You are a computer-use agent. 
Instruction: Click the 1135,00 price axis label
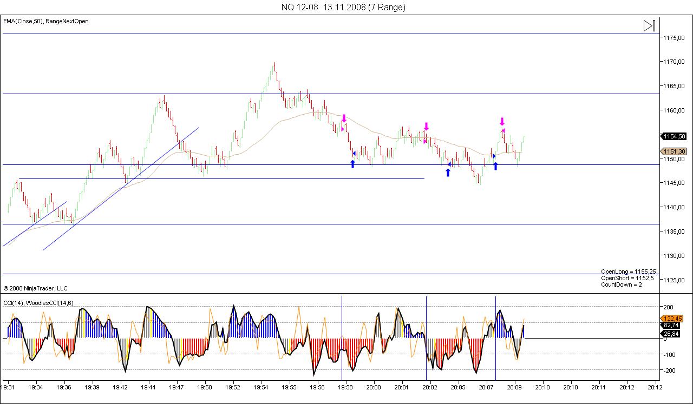[x=675, y=231]
